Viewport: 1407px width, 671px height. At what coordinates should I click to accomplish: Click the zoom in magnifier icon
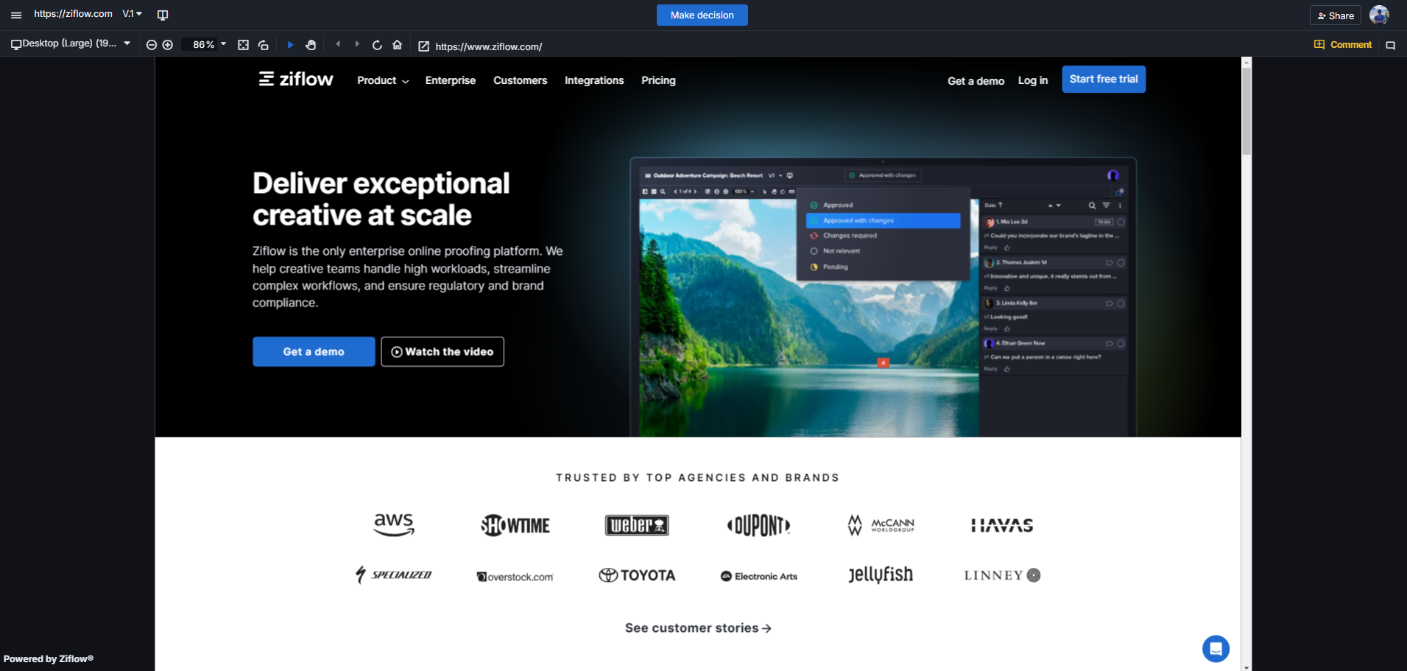coord(168,45)
